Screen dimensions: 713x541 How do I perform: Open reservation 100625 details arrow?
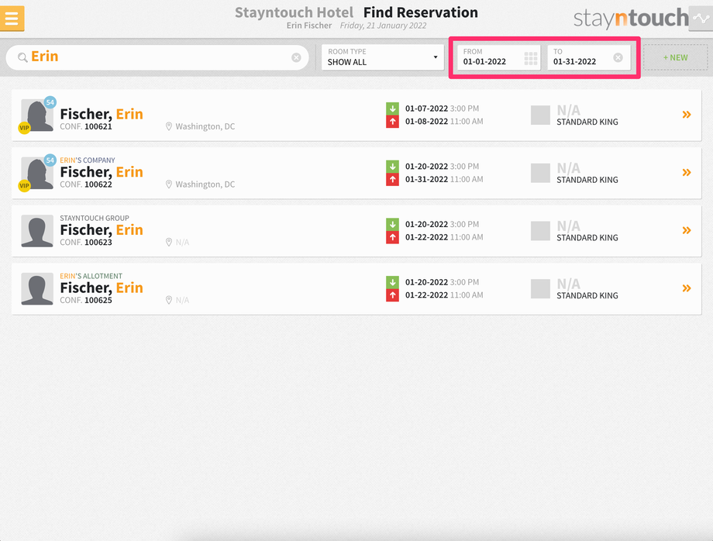tap(687, 288)
